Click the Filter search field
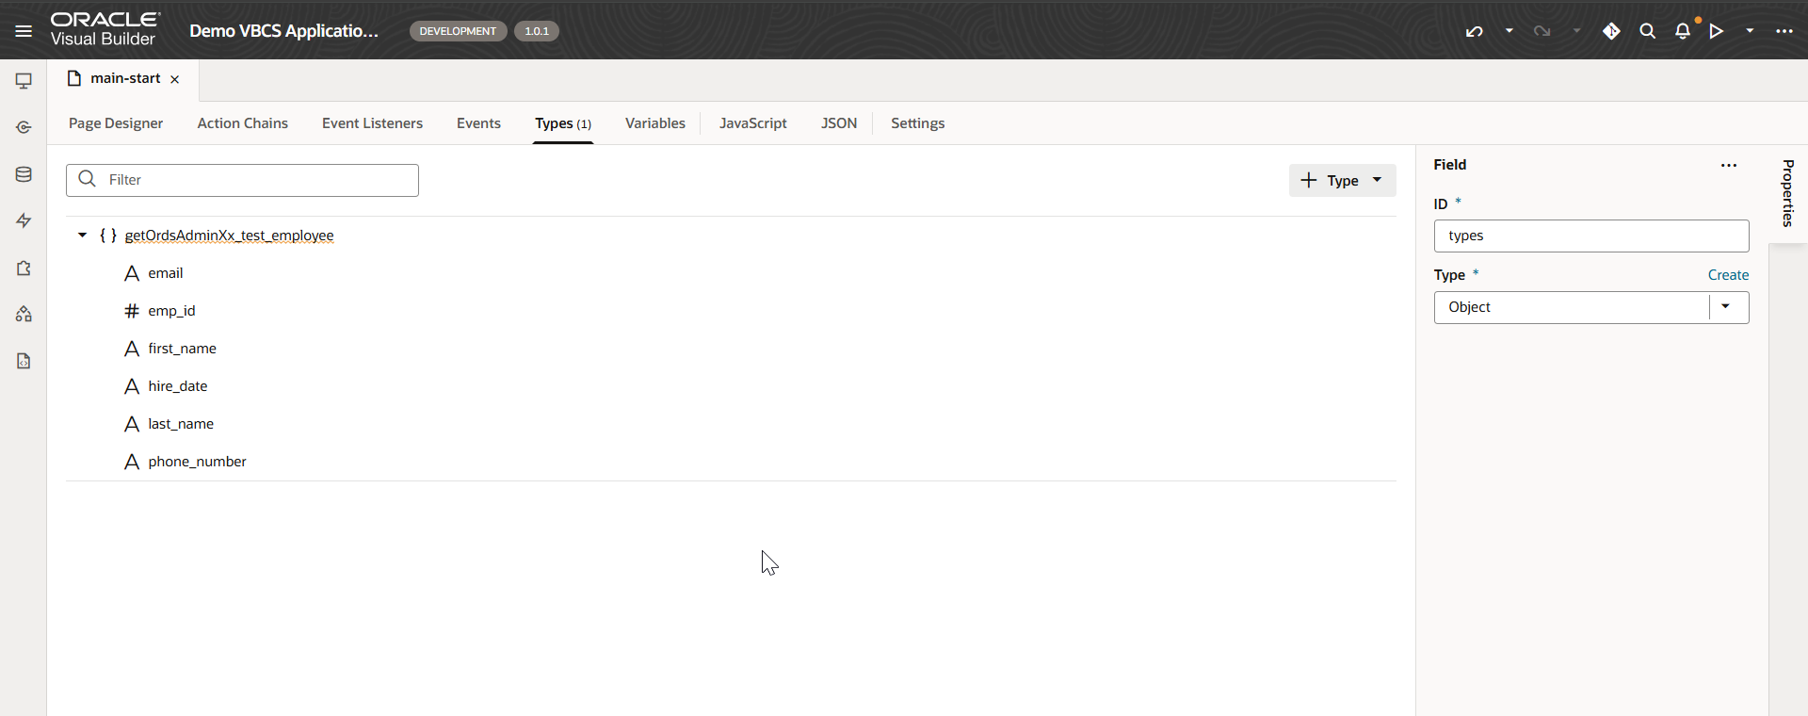Screen dimensions: 1808x716 tap(254, 180)
